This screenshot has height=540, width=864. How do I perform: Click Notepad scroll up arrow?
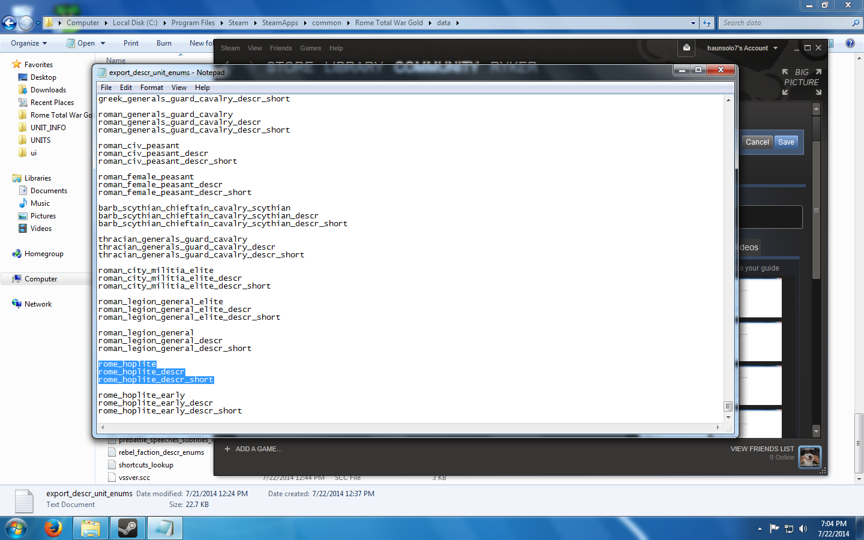728,100
